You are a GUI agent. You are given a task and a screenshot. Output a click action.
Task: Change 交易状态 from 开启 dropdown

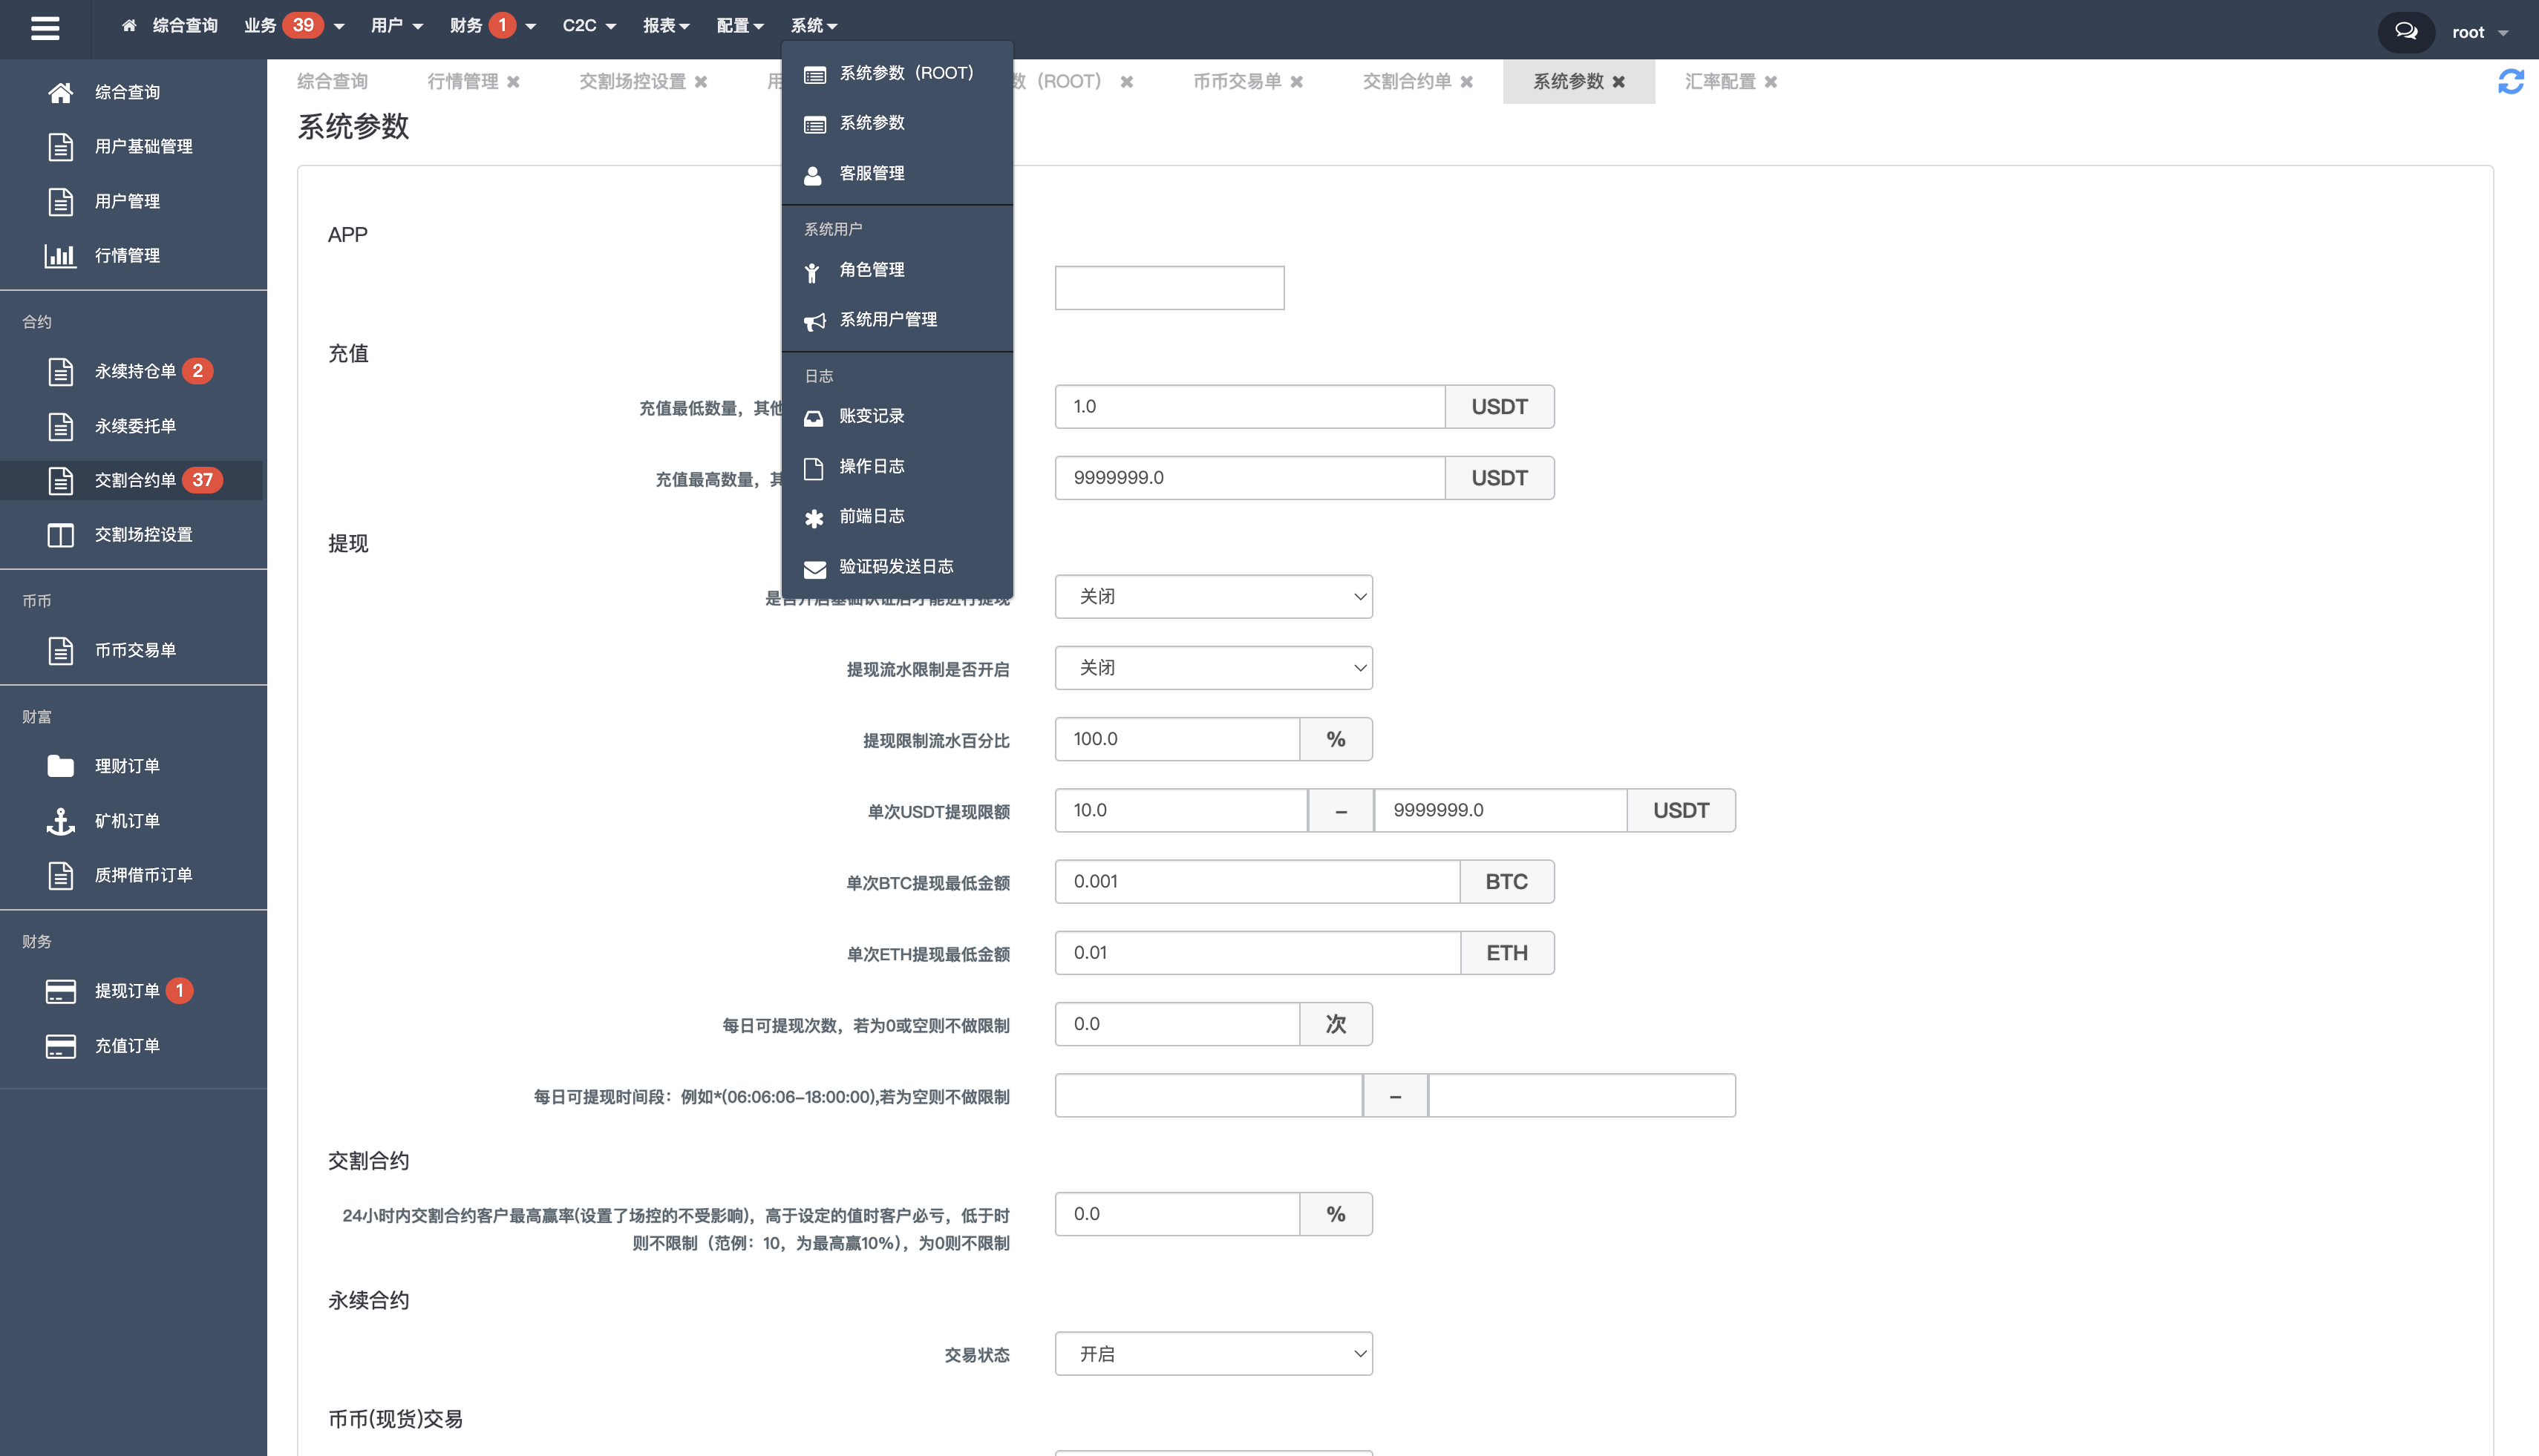tap(1214, 1353)
